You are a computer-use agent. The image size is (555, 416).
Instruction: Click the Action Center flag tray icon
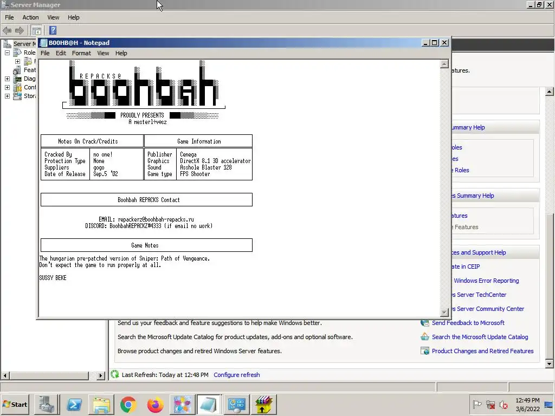coord(477,404)
